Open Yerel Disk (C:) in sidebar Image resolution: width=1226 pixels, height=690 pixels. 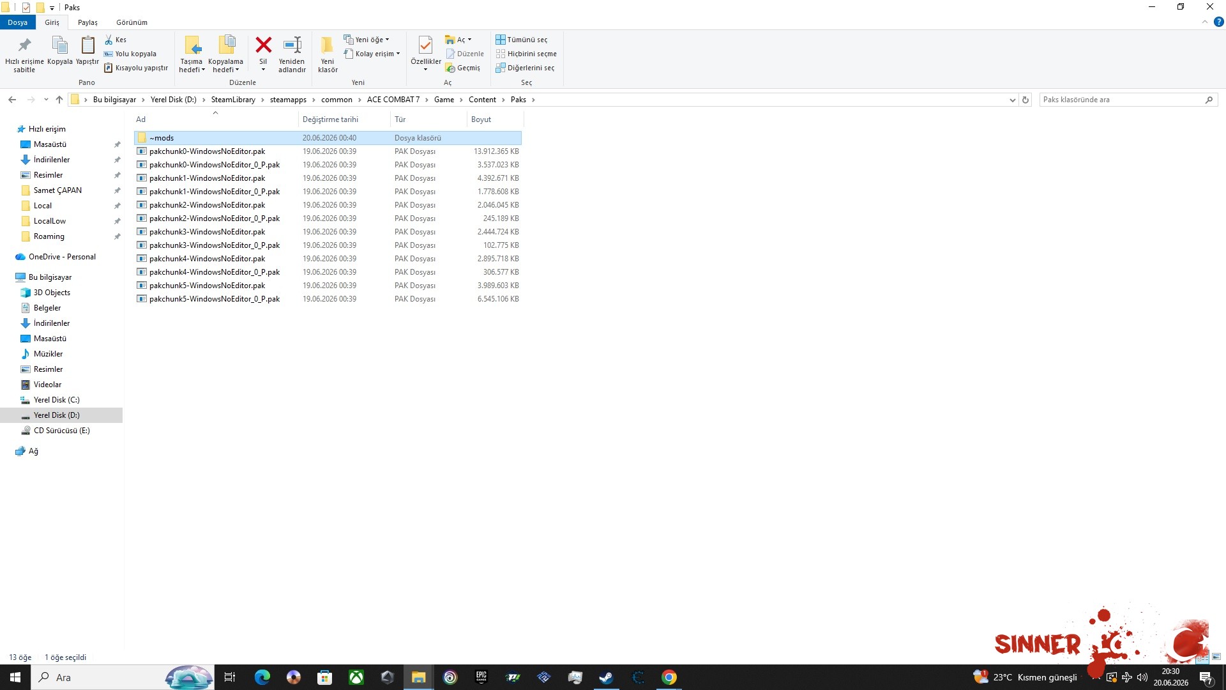[56, 400]
